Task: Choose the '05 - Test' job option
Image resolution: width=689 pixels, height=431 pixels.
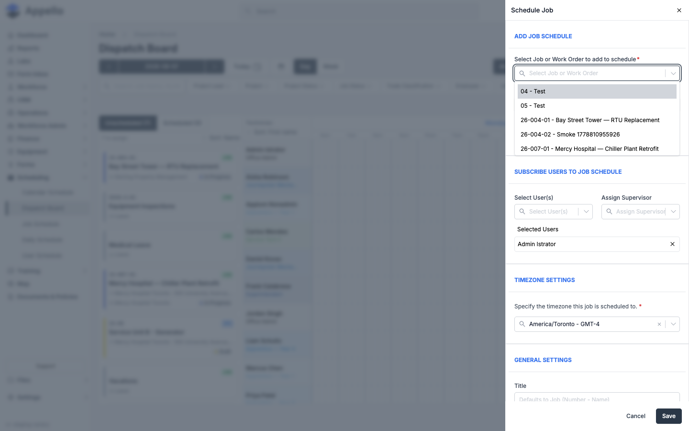Action: pyautogui.click(x=597, y=106)
